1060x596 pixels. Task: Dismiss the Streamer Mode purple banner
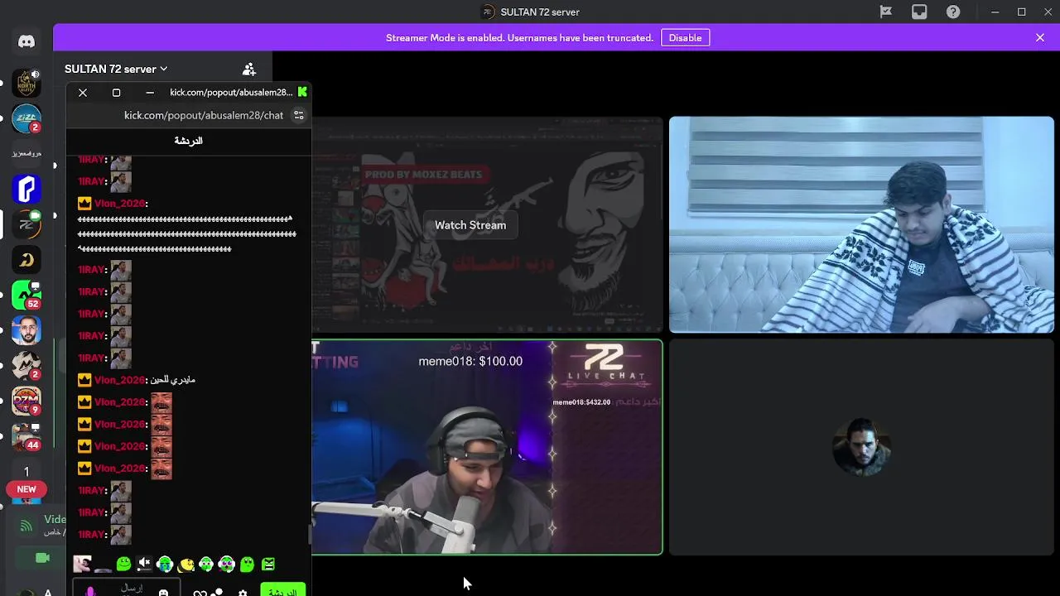pyautogui.click(x=1040, y=37)
